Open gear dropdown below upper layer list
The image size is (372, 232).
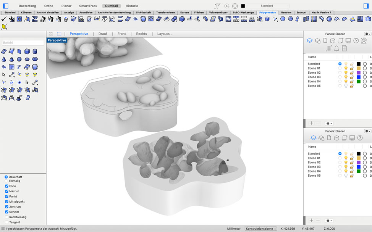pos(328,123)
